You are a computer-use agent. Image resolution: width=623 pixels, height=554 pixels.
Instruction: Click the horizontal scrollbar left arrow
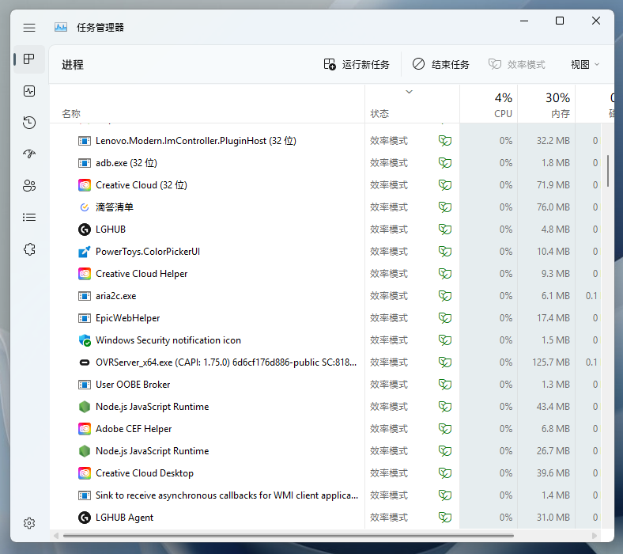pos(56,536)
